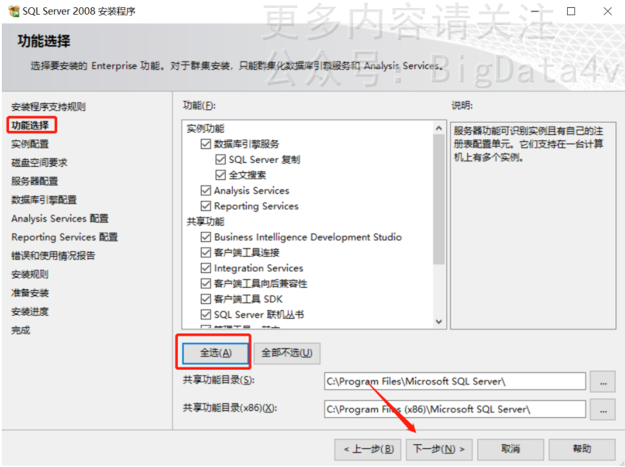Image resolution: width=625 pixels, height=467 pixels.
Task: Close the SQL Server 2008 setup window
Action: click(x=607, y=11)
